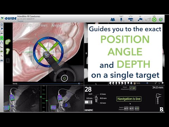169x127 pixels.
Task: Open the patients group icon in top toolbar
Action: click(113, 19)
